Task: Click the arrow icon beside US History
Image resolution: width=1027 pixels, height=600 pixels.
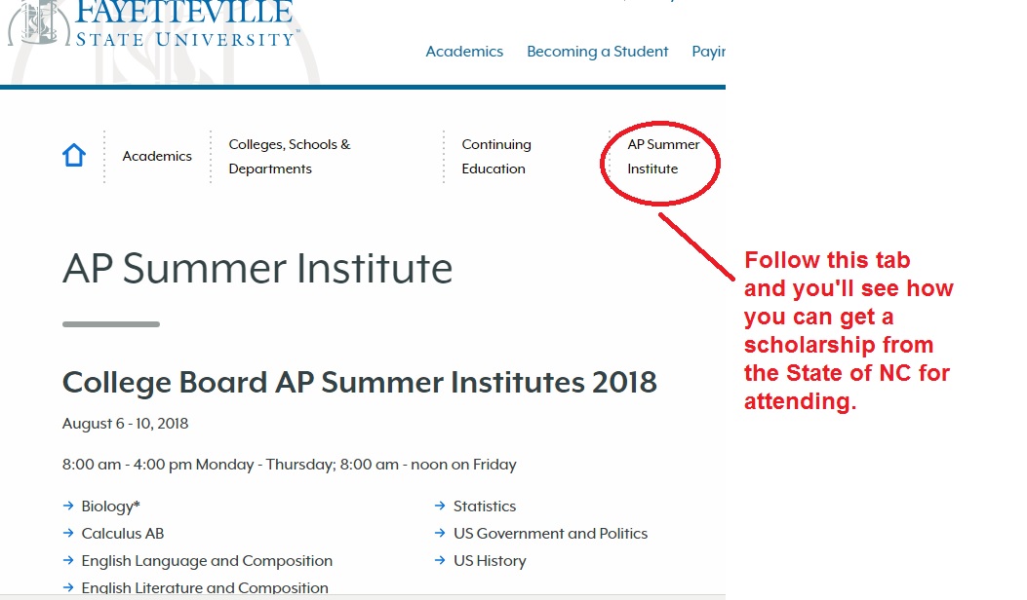Action: click(x=440, y=560)
